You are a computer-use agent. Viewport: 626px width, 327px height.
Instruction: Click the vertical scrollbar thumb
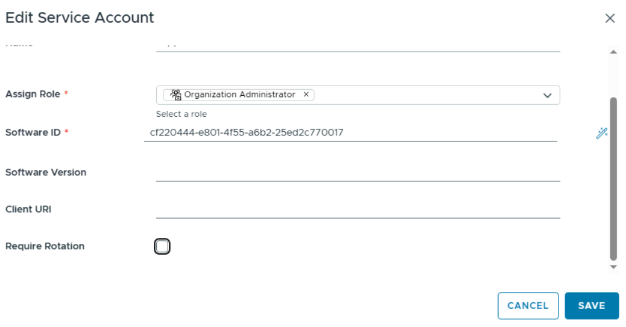(x=613, y=178)
